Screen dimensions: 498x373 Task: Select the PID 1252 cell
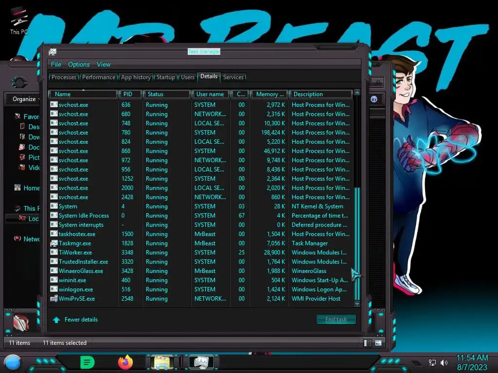[x=127, y=179]
